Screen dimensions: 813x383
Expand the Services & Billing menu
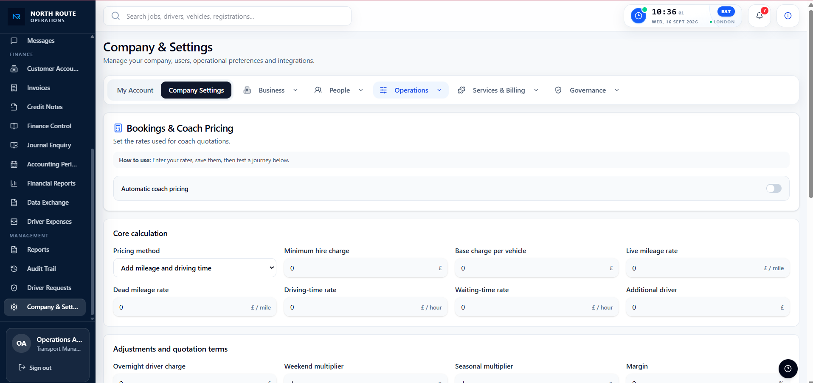coord(498,90)
